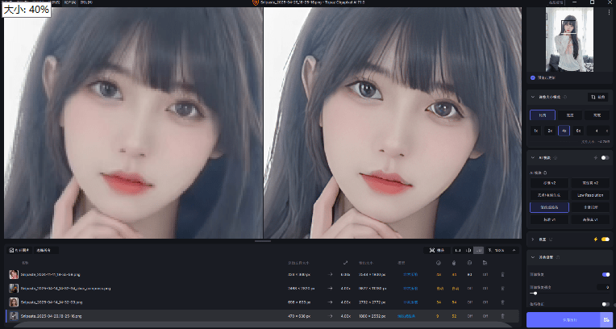Click the save options icon beside the export button
The height and width of the screenshot is (329, 616).
605,320
